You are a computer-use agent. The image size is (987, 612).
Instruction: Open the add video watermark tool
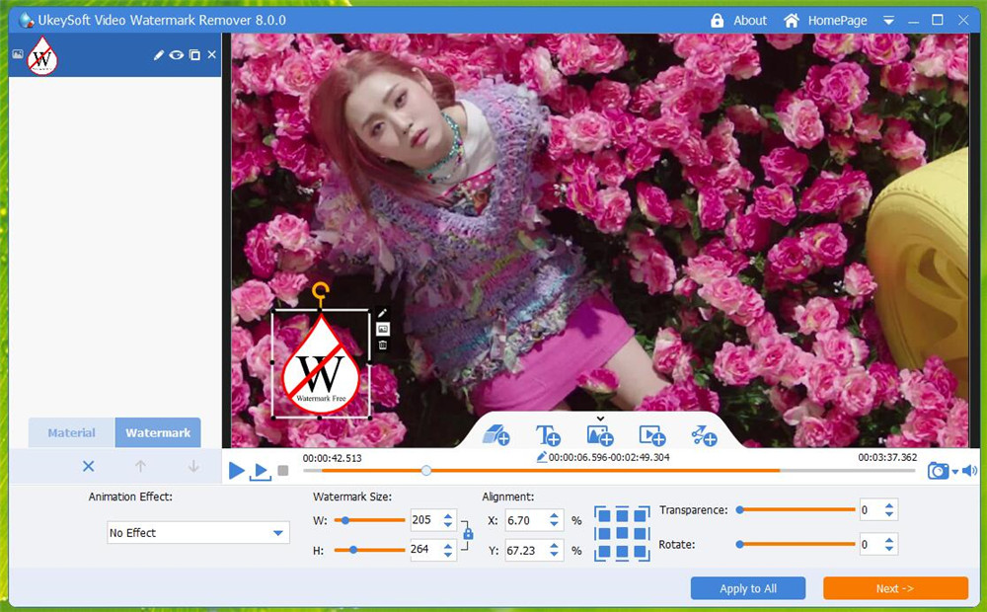click(x=653, y=435)
